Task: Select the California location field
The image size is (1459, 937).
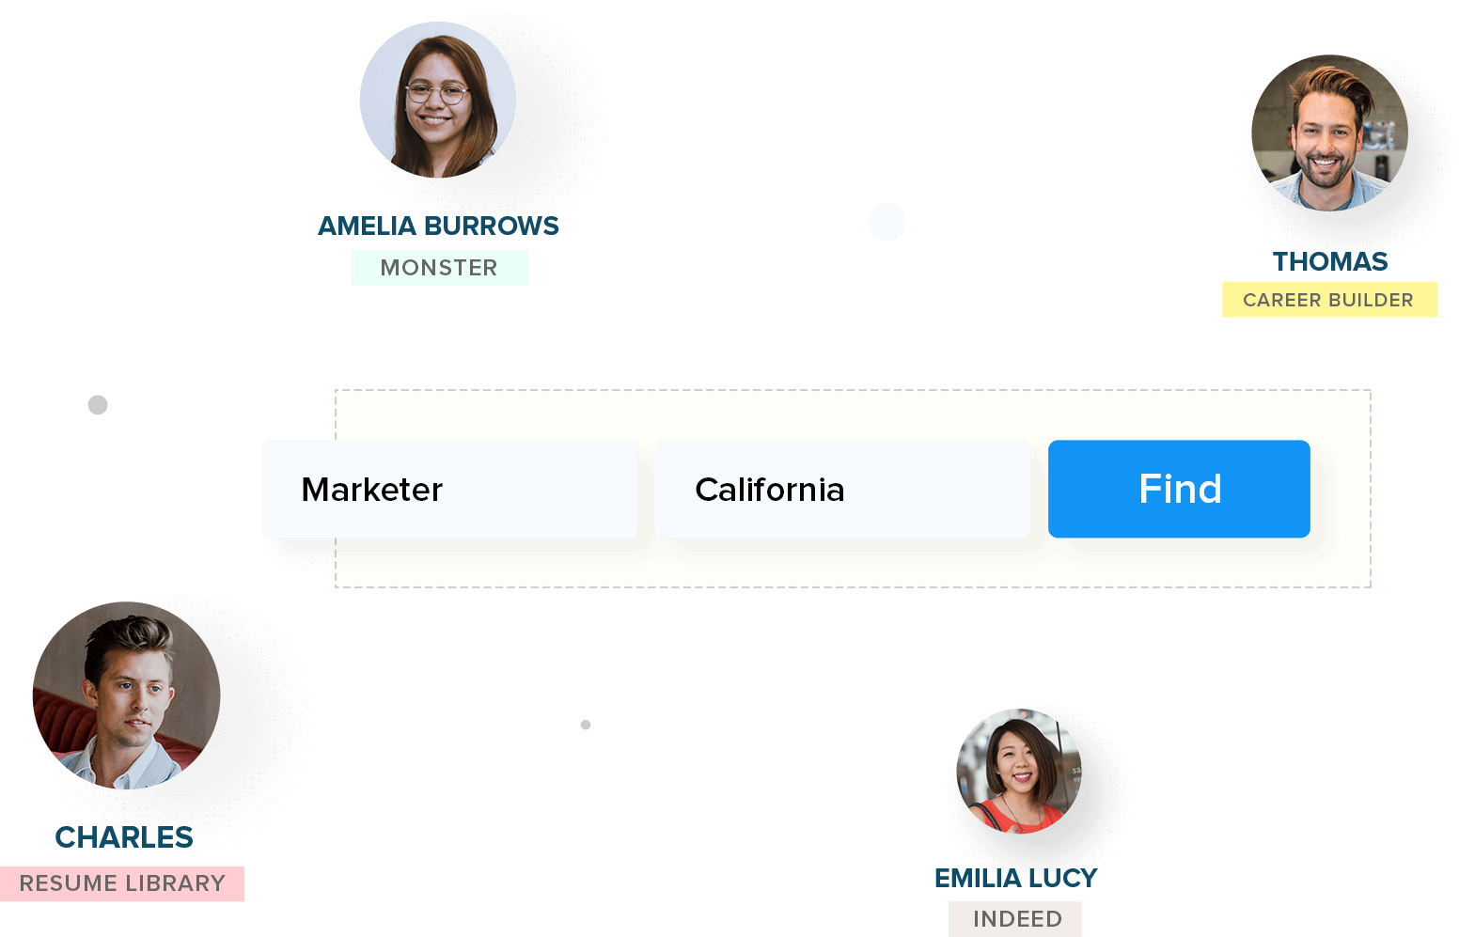Action: 843,489
